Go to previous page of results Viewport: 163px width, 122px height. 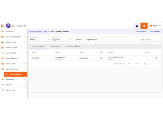tap(150, 64)
